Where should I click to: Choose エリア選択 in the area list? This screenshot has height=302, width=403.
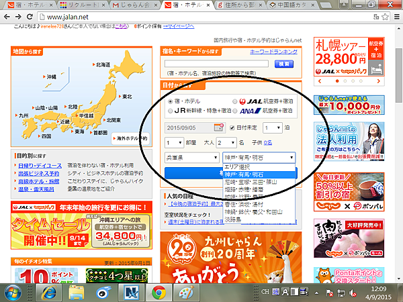[259, 167]
